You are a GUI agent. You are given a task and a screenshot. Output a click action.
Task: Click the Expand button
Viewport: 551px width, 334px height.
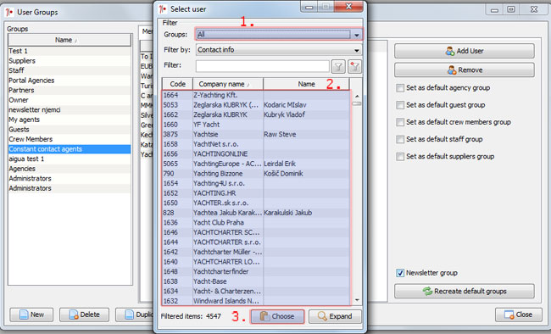click(335, 316)
